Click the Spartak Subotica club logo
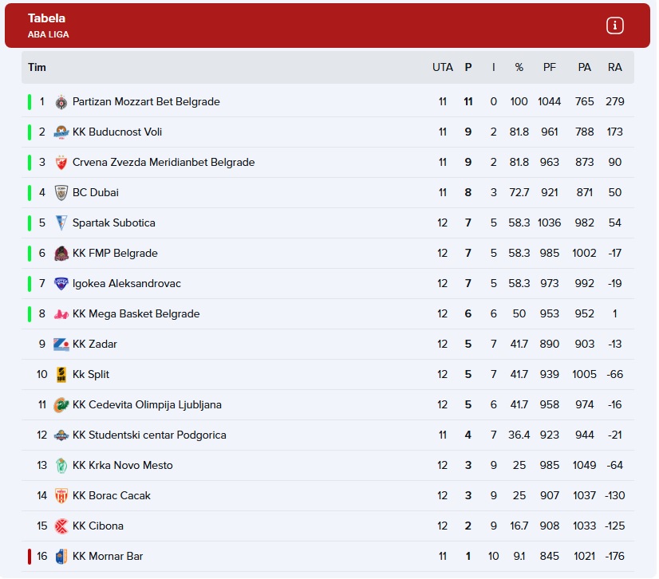The width and height of the screenshot is (659, 579). click(x=61, y=223)
